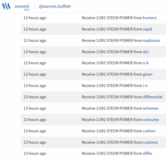Image resolution: width=166 pixels, height=158 pixels.
Task: Click '13 hours ago' in the differential row
Action: click(35, 97)
